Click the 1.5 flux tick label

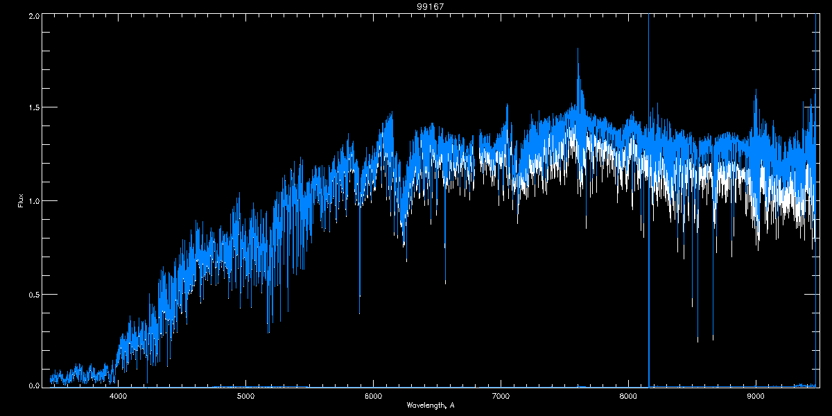(x=33, y=107)
